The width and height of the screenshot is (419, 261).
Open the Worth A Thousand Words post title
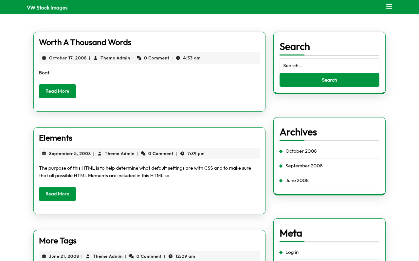pyautogui.click(x=85, y=42)
